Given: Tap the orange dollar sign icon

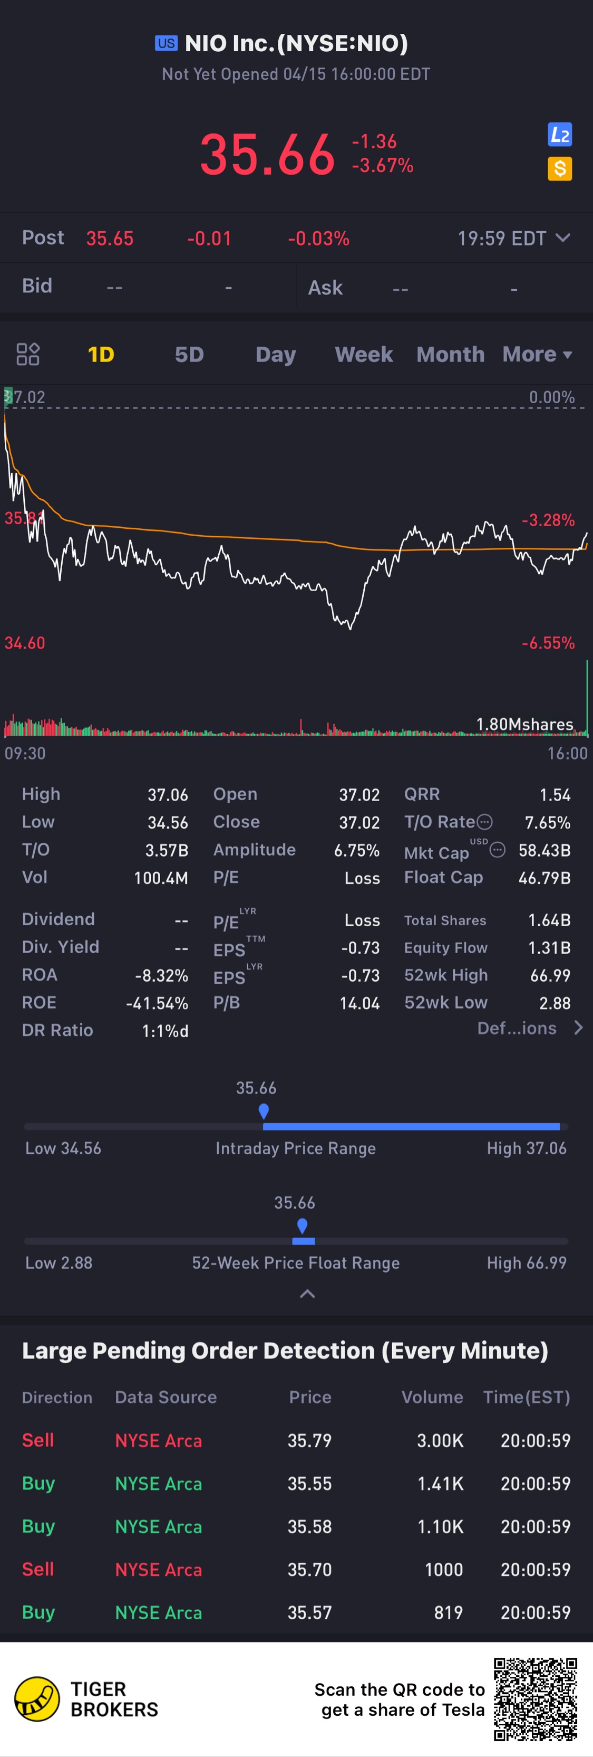Looking at the screenshot, I should (x=560, y=168).
